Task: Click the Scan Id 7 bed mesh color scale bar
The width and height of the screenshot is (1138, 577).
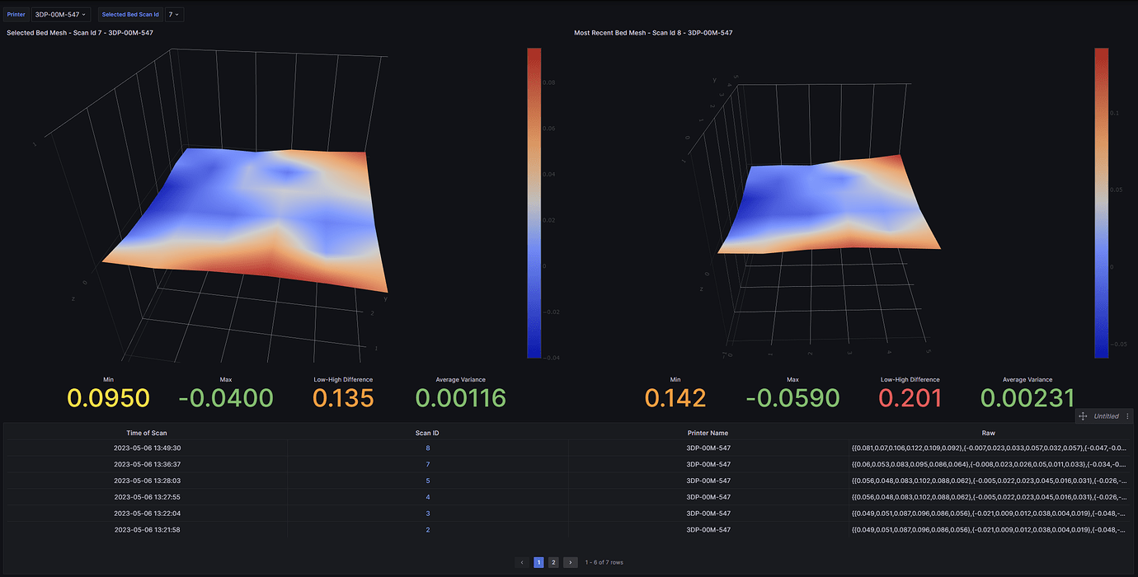Action: [x=534, y=203]
